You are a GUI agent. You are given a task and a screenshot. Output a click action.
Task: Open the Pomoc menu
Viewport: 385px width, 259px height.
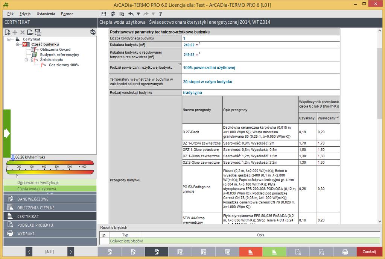click(67, 14)
